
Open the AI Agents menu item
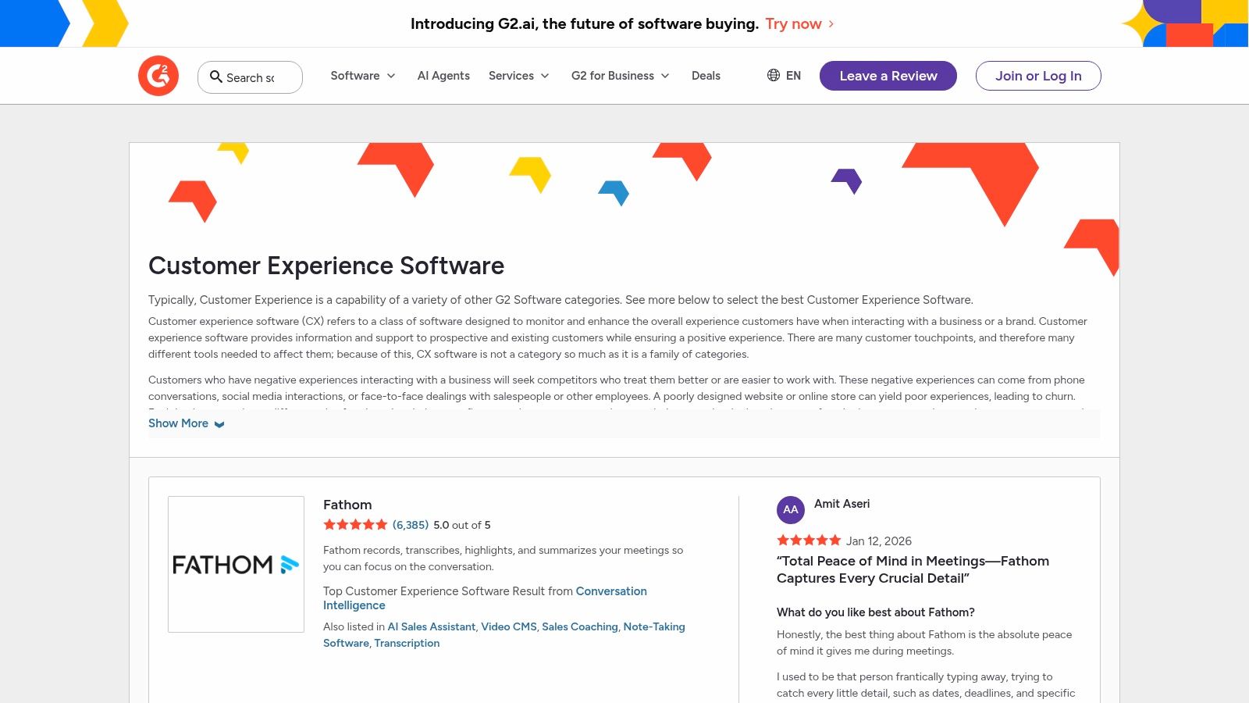[x=443, y=76]
